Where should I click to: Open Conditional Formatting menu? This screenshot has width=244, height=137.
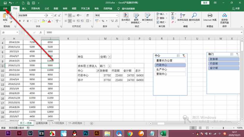click(126, 18)
